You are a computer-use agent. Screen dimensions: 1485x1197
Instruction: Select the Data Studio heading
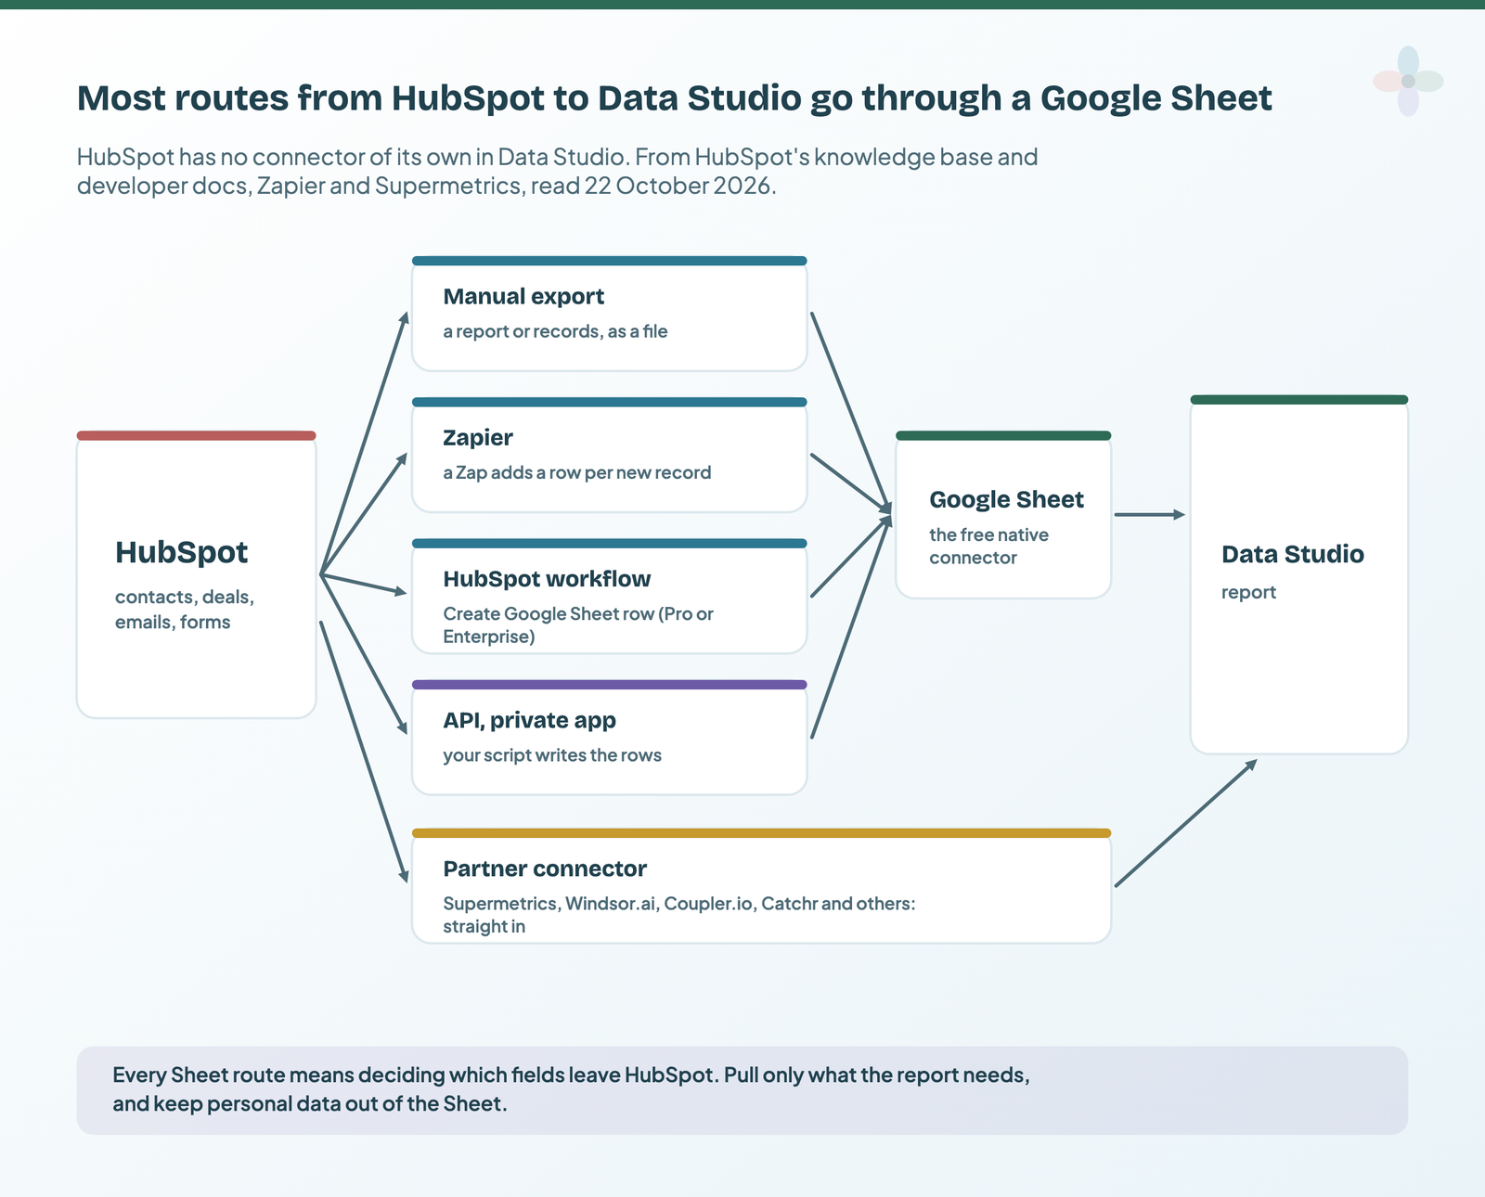pos(1293,554)
